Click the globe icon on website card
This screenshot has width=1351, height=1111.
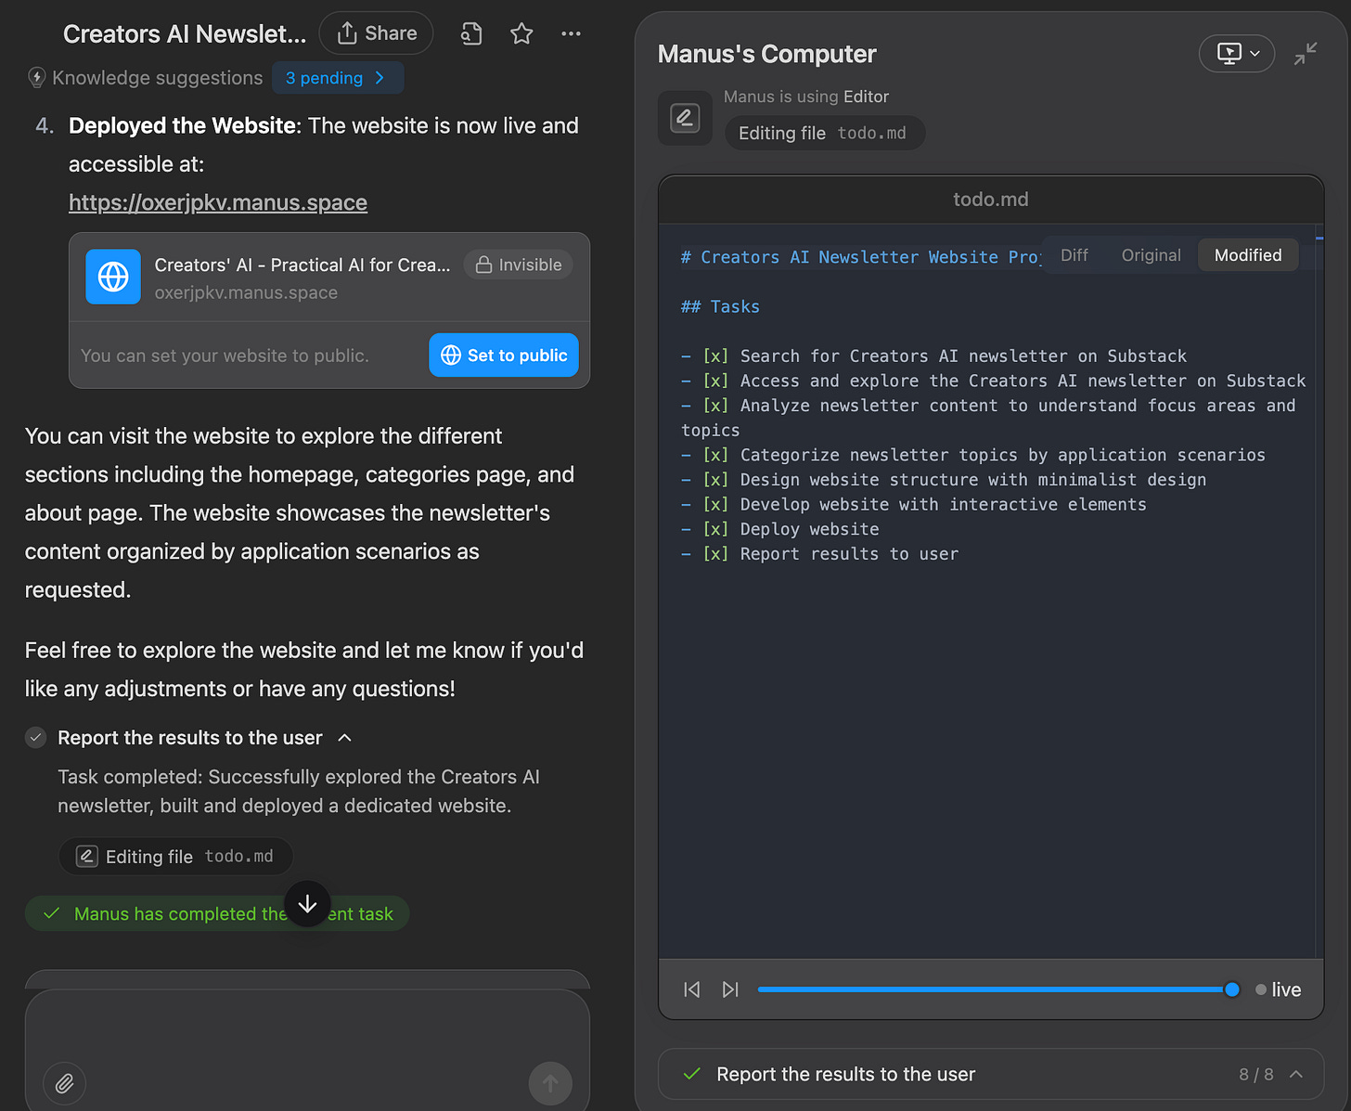(x=113, y=277)
